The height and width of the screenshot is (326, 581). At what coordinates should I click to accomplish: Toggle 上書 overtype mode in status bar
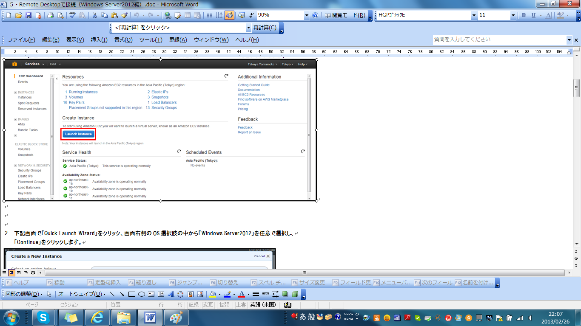click(x=241, y=305)
